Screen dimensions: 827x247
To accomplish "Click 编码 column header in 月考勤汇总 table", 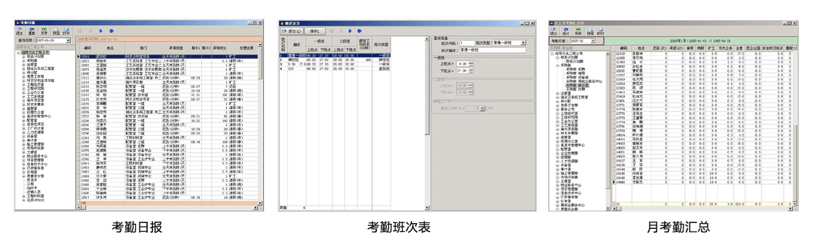I will pyautogui.click(x=623, y=48).
